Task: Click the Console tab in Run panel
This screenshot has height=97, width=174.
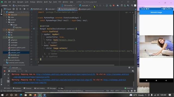Action: click(12, 71)
